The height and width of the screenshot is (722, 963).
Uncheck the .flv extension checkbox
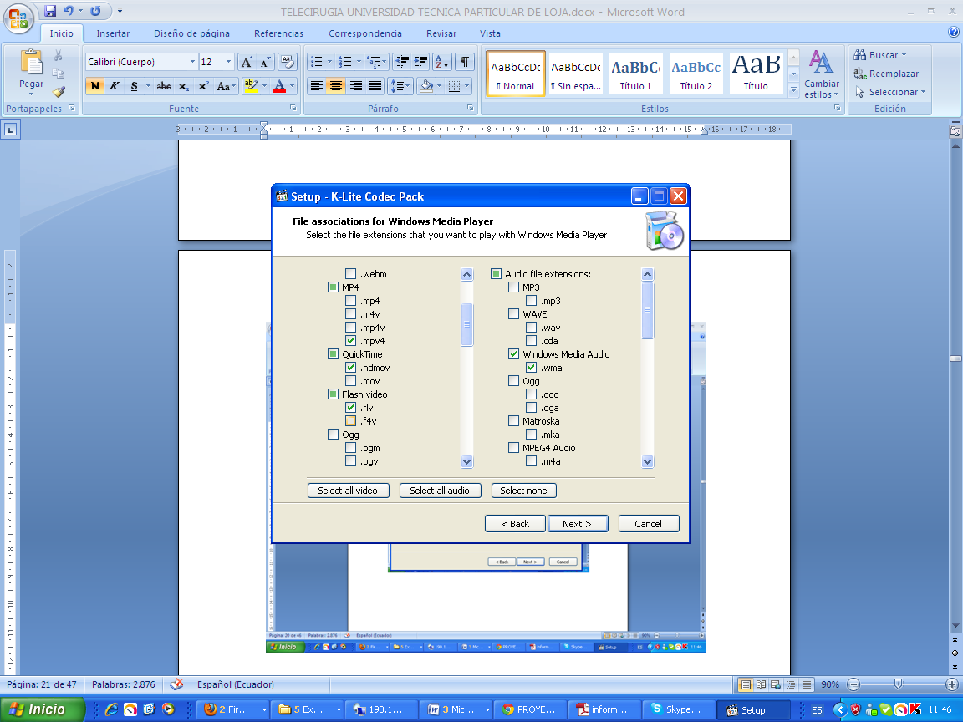[351, 408]
